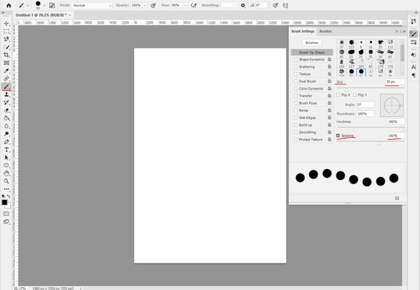
Task: Click the Spacing field showing 150%
Action: pos(396,136)
